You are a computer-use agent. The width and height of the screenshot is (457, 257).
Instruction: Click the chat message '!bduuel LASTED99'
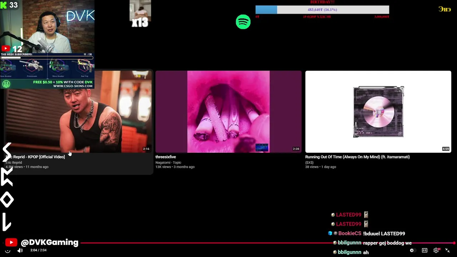coord(384,233)
